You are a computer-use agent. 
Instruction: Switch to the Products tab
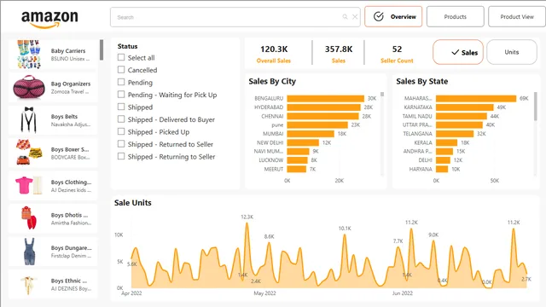pos(455,16)
